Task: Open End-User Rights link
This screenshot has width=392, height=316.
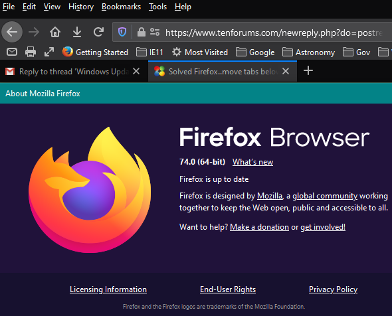Action: [x=228, y=289]
